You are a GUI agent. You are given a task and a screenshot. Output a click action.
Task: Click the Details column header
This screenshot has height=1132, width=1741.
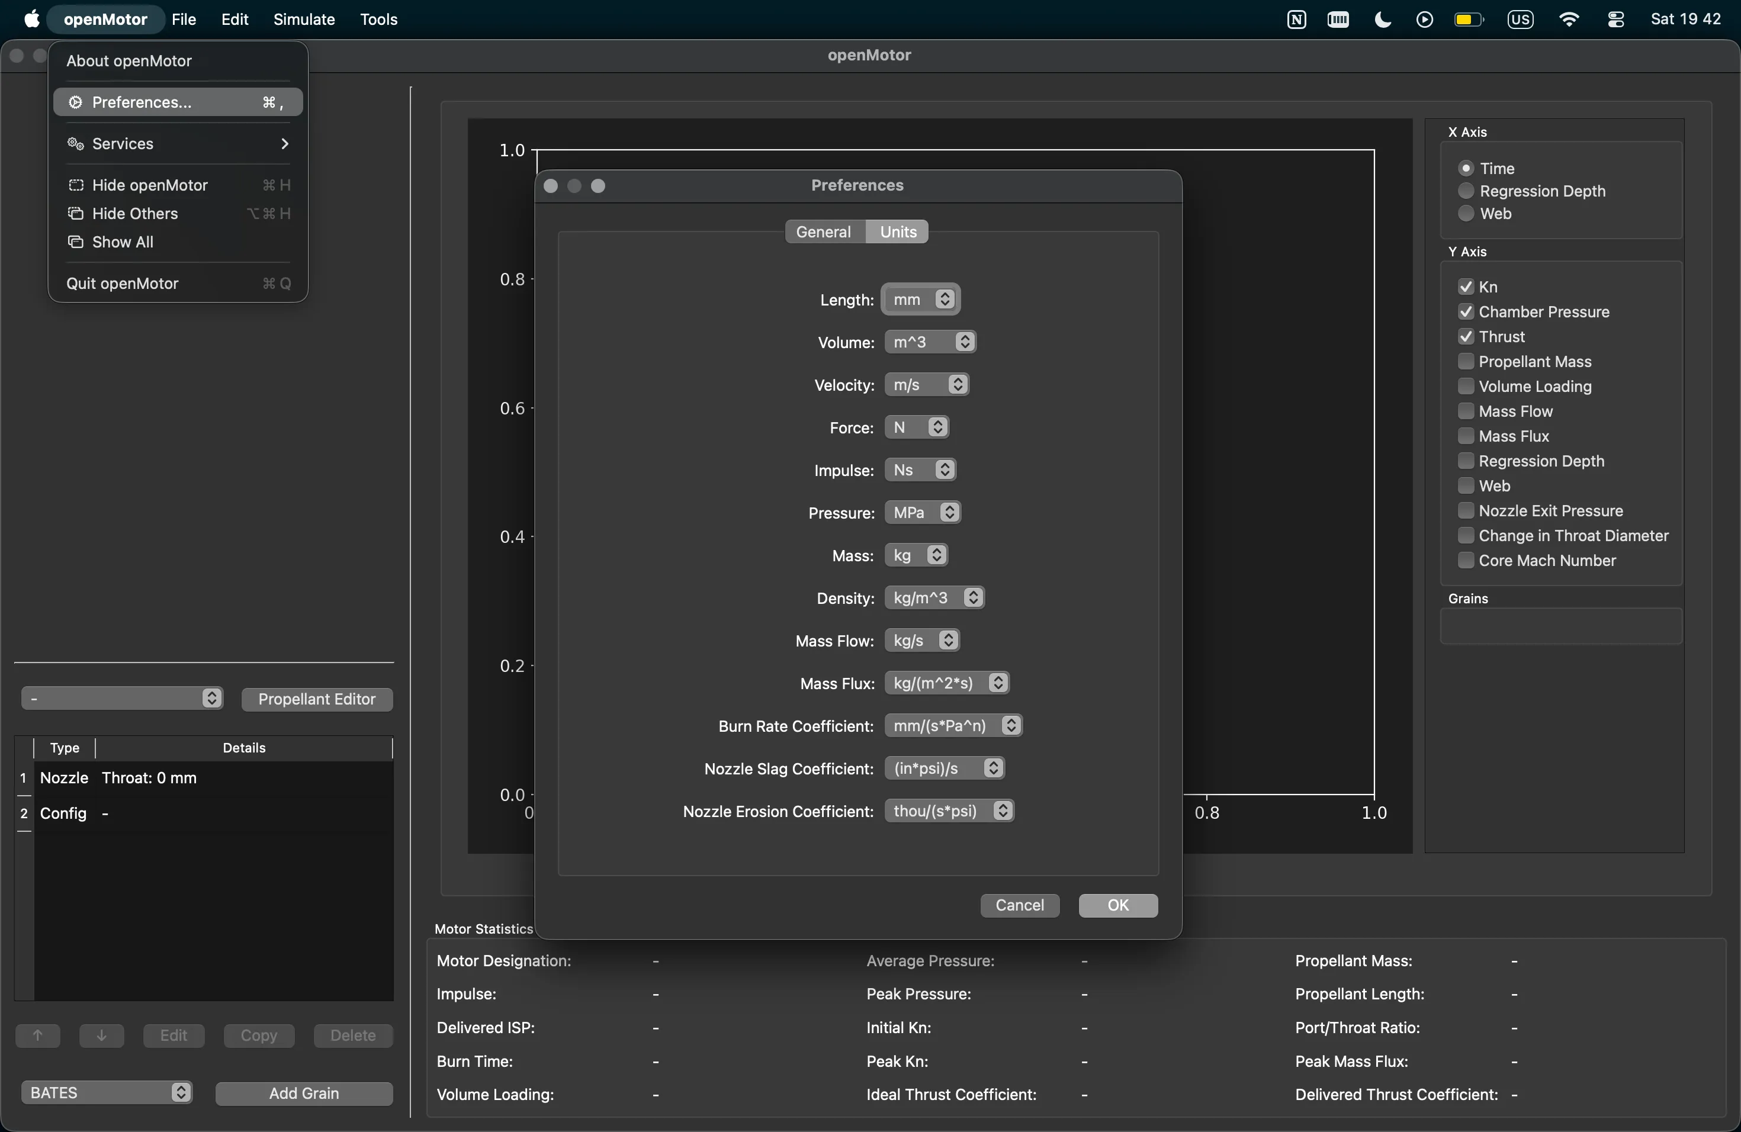point(245,747)
